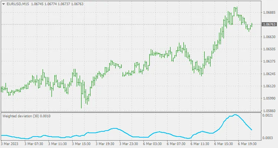Click the 0.0003 indicator scale value
This screenshot has width=278, height=148.
coord(267,138)
